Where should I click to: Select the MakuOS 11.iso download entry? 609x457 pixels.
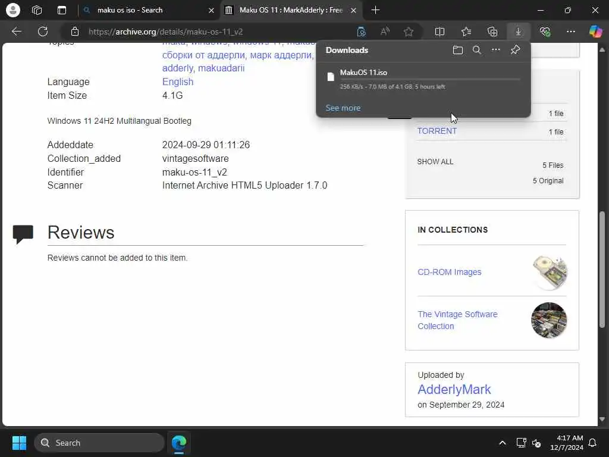(x=423, y=79)
